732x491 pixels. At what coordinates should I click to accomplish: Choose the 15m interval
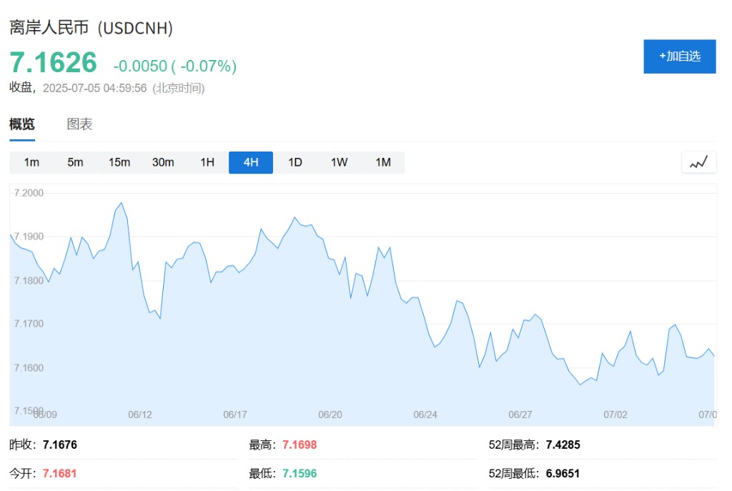pyautogui.click(x=119, y=162)
